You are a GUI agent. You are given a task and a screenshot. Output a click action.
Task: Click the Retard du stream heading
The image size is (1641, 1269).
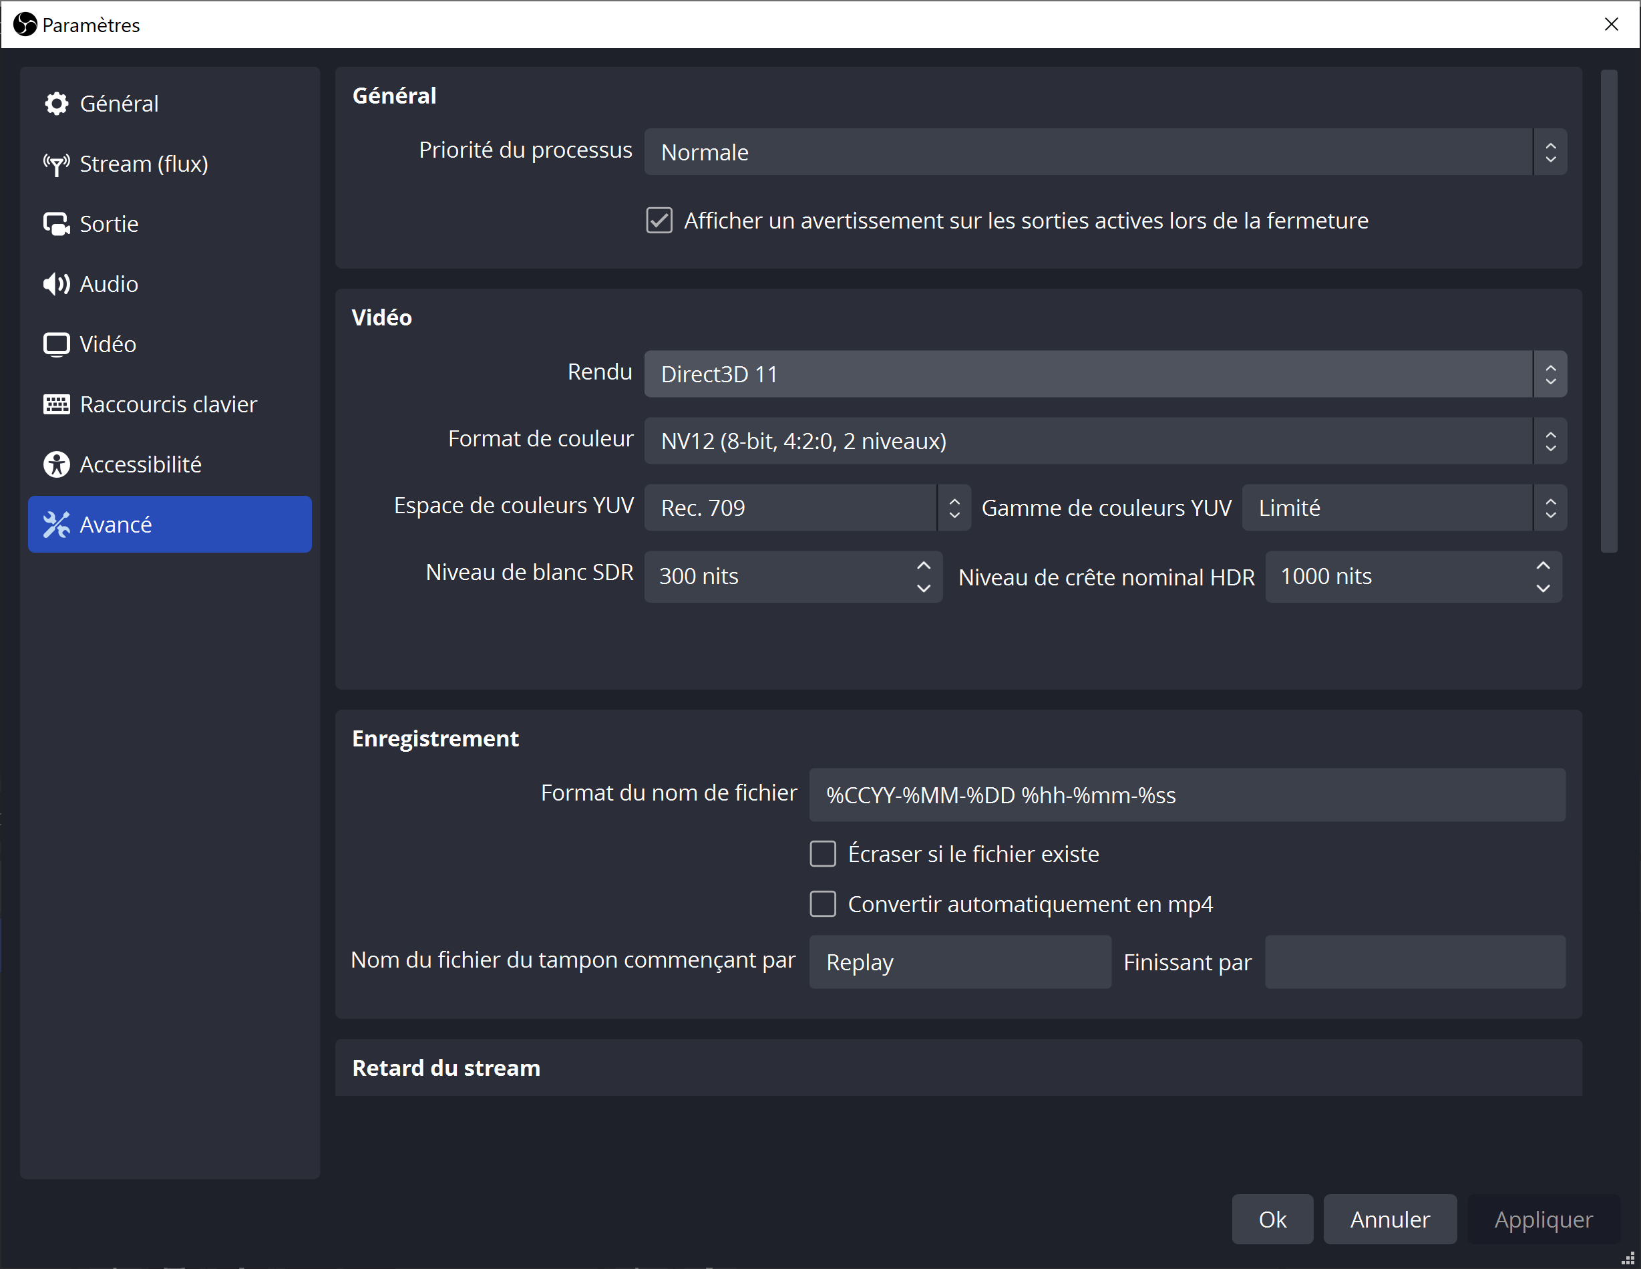point(446,1069)
